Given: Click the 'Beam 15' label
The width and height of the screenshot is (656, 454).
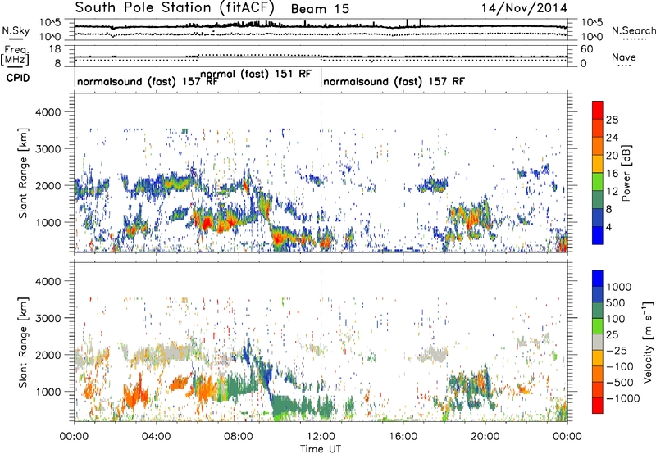Looking at the screenshot, I should [320, 9].
